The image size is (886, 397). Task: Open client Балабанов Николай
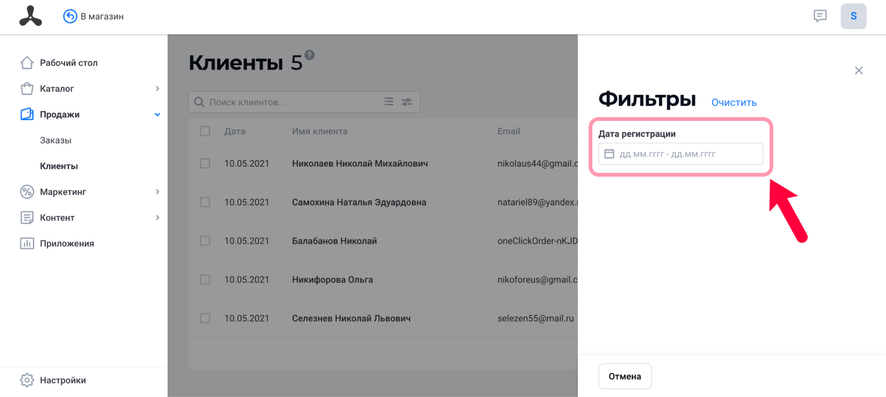(334, 241)
